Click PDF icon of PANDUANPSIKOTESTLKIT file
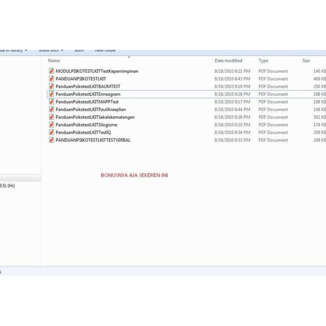 pyautogui.click(x=51, y=79)
